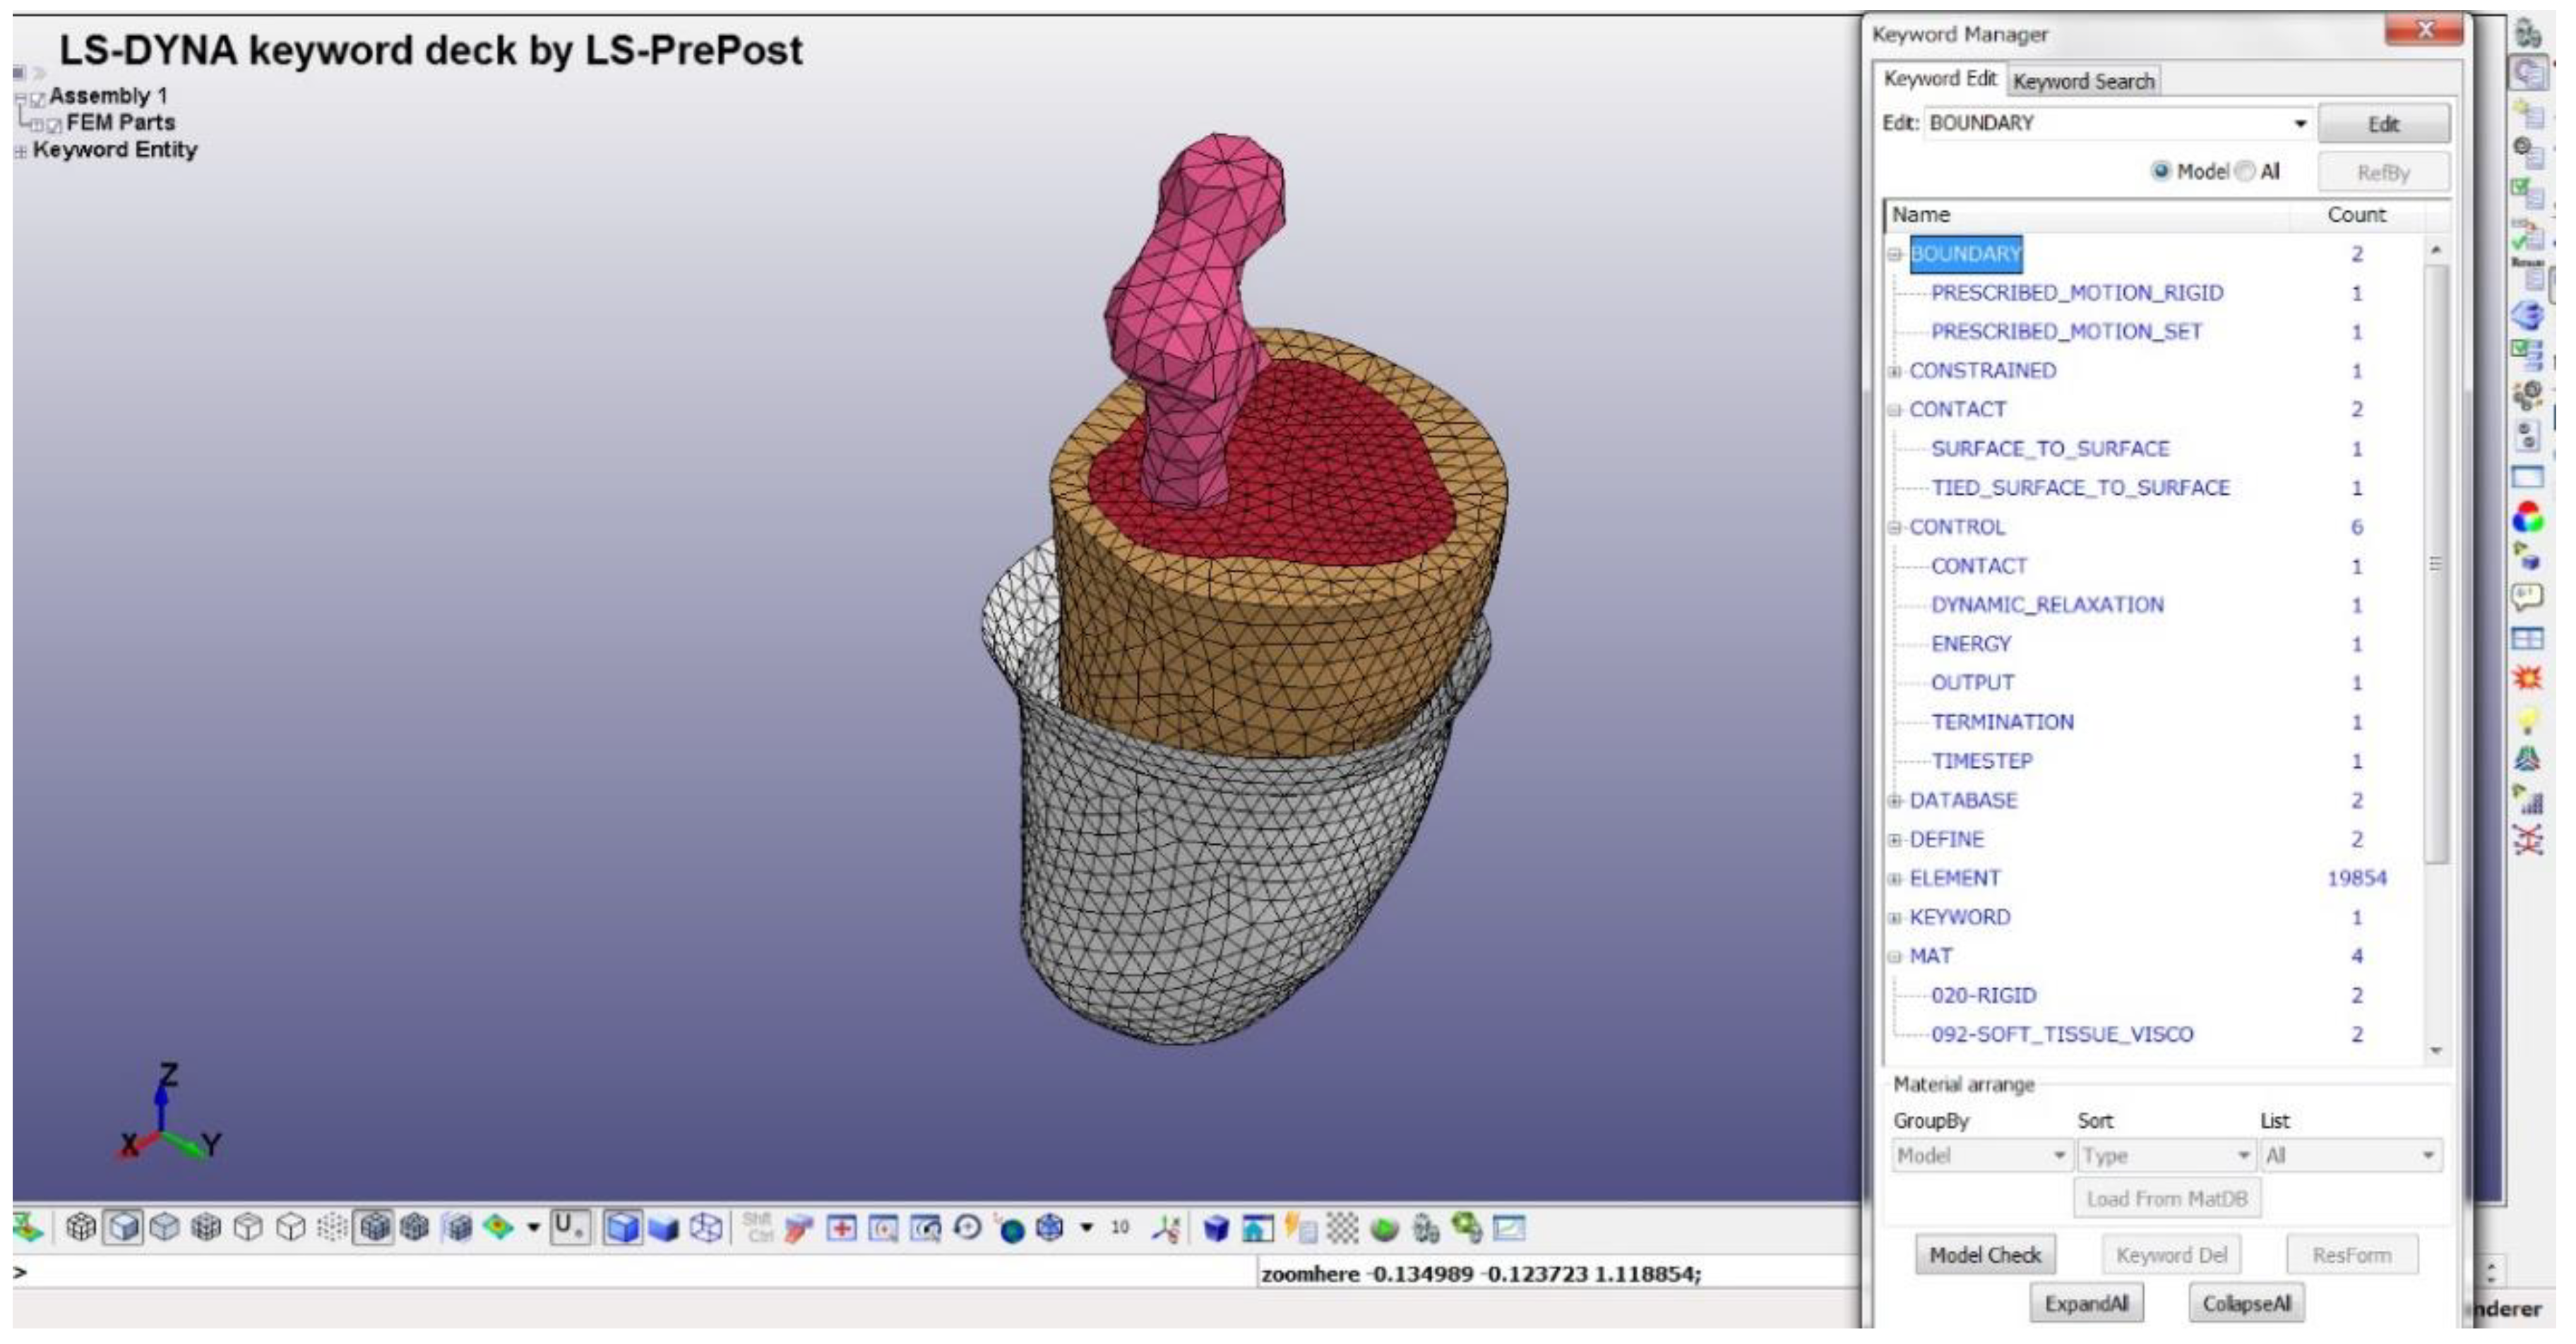
Task: Click the Edit button in Keyword Manager
Action: (2384, 124)
